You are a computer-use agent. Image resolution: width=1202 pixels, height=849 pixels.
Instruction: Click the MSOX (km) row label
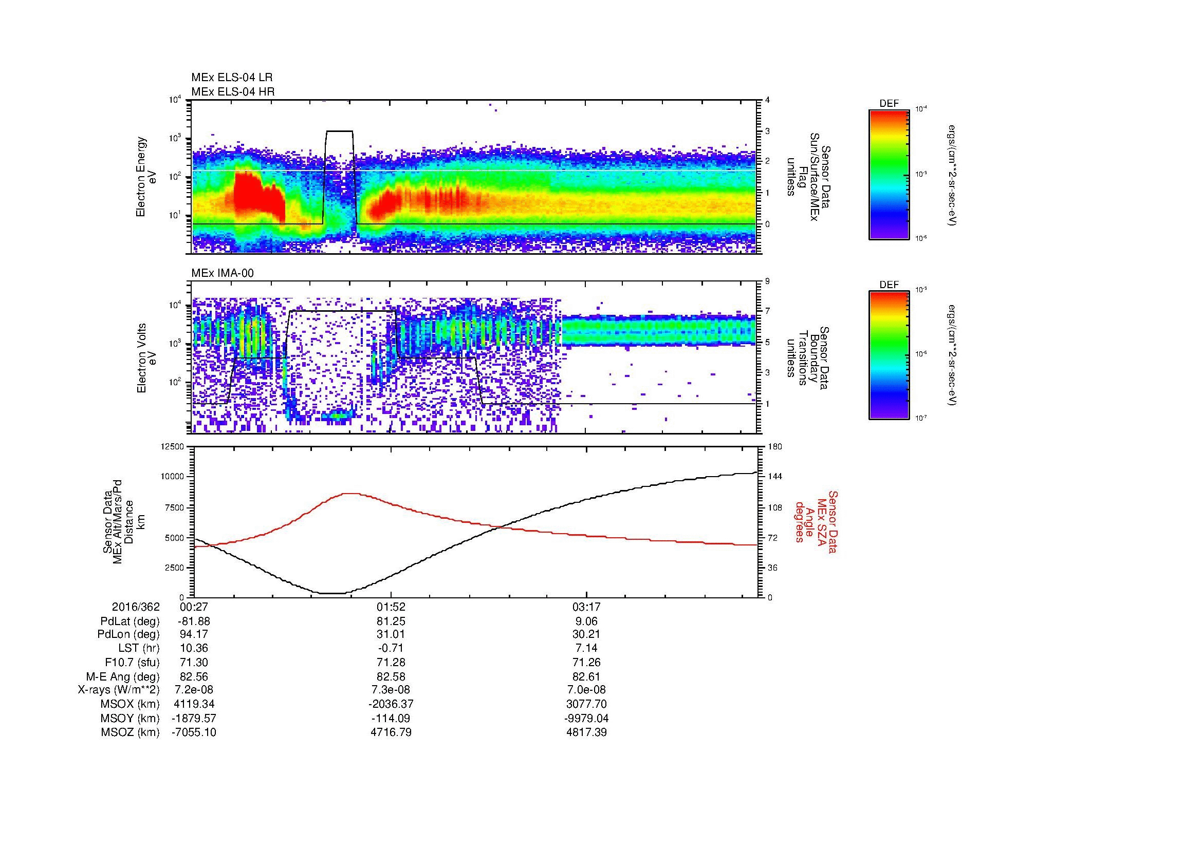point(131,704)
